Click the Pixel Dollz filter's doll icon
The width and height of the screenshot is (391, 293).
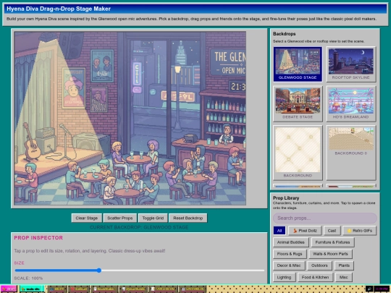coord(295,231)
